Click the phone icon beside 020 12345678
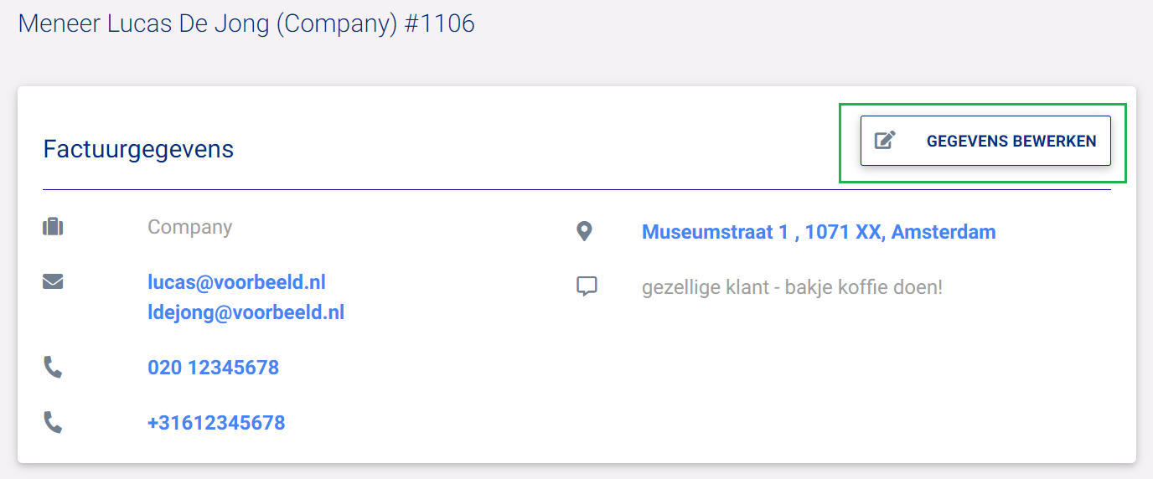1153x479 pixels. click(x=53, y=367)
